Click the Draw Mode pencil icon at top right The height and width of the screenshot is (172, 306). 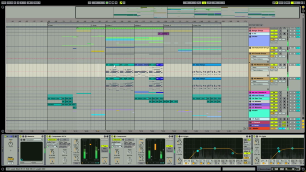click(274, 3)
